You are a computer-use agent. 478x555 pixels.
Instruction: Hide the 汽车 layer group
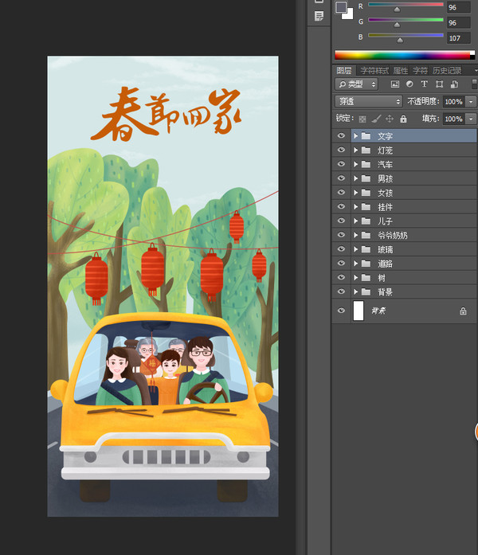[x=341, y=164]
